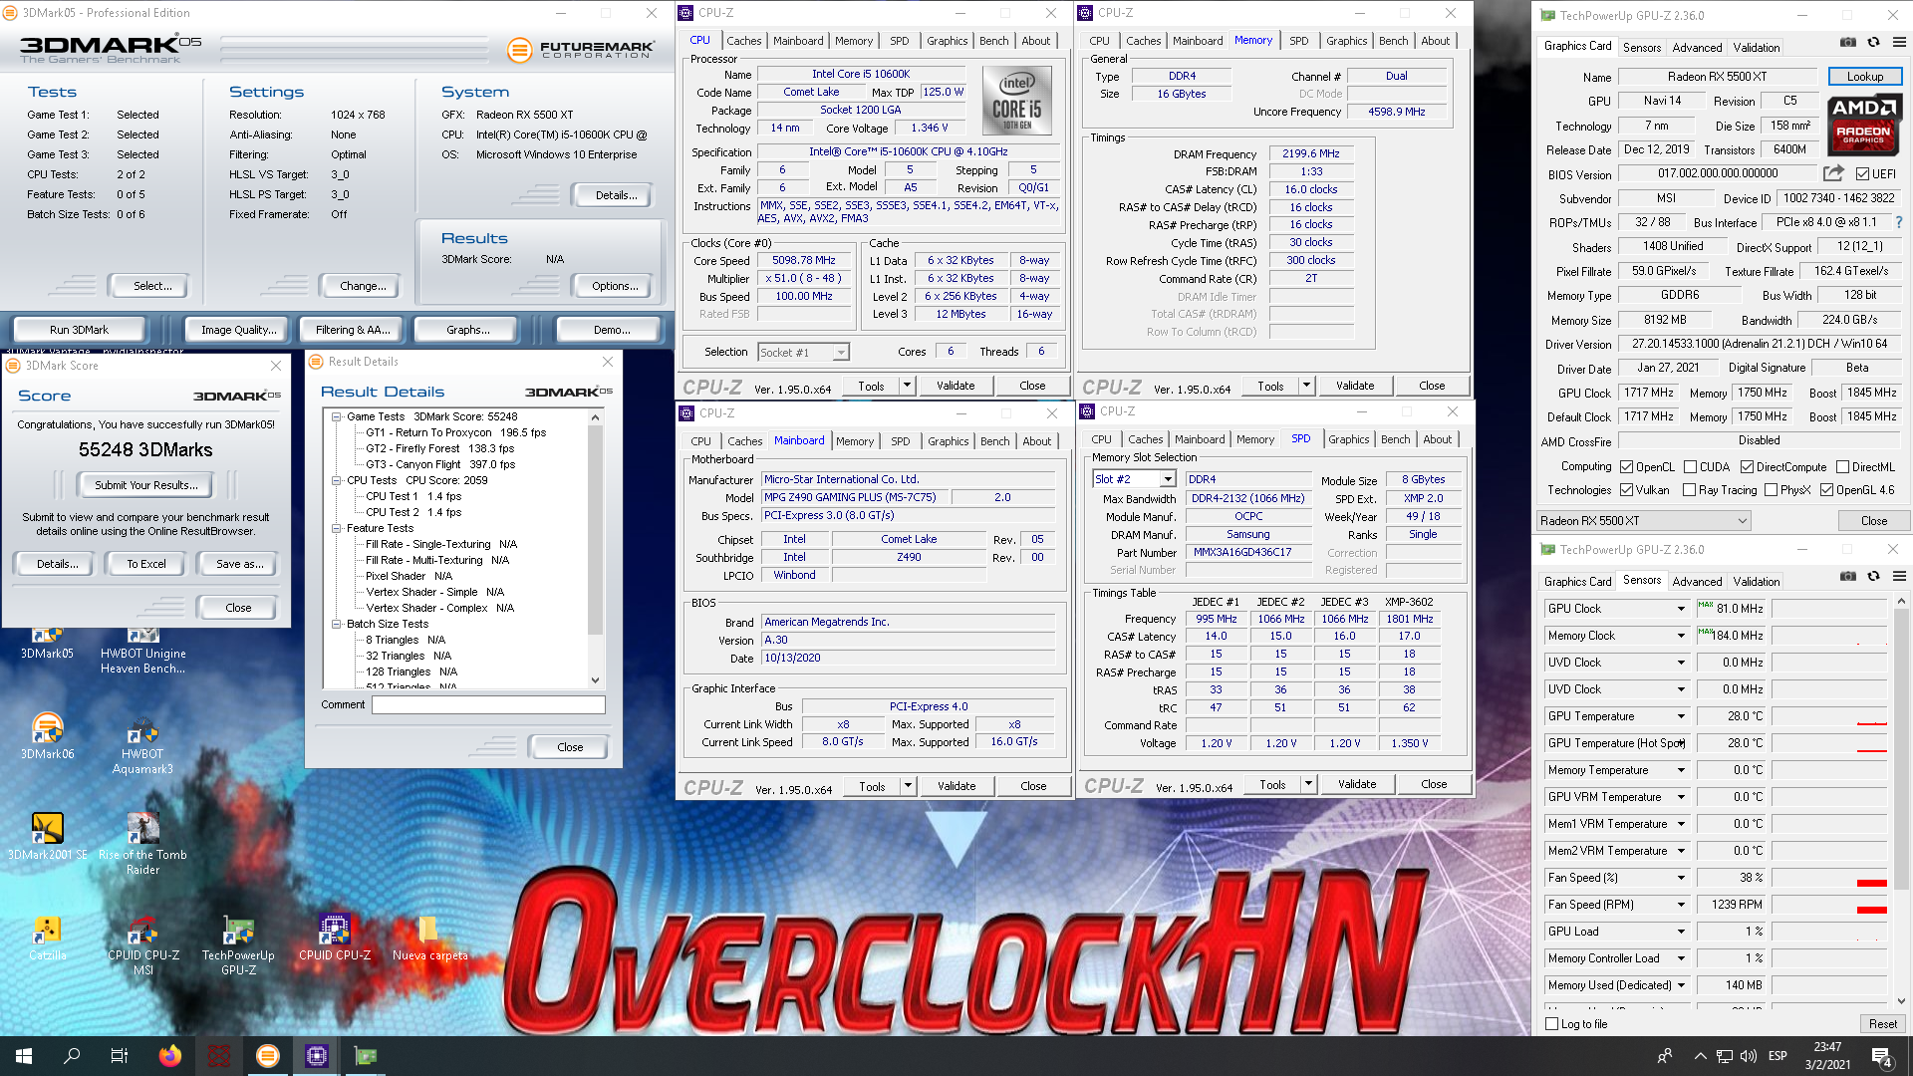The height and width of the screenshot is (1076, 1913).
Task: Click the Result Details vertical scrollbar
Action: [596, 549]
